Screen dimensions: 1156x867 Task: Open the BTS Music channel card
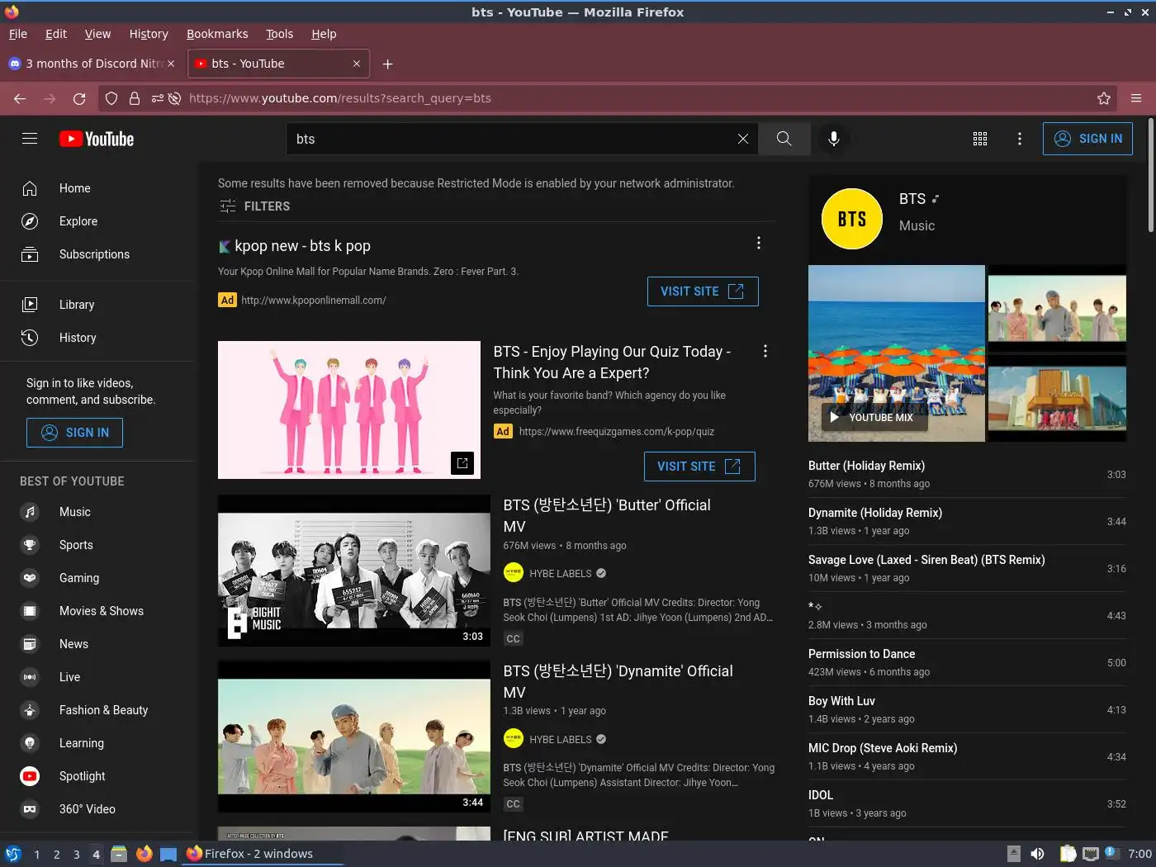tap(967, 219)
